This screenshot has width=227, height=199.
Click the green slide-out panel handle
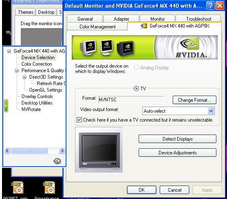pos(6,106)
